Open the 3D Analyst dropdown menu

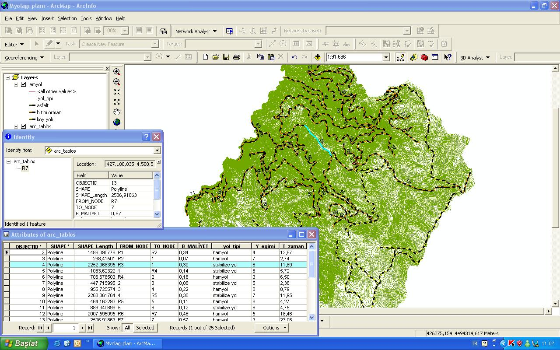pos(475,57)
